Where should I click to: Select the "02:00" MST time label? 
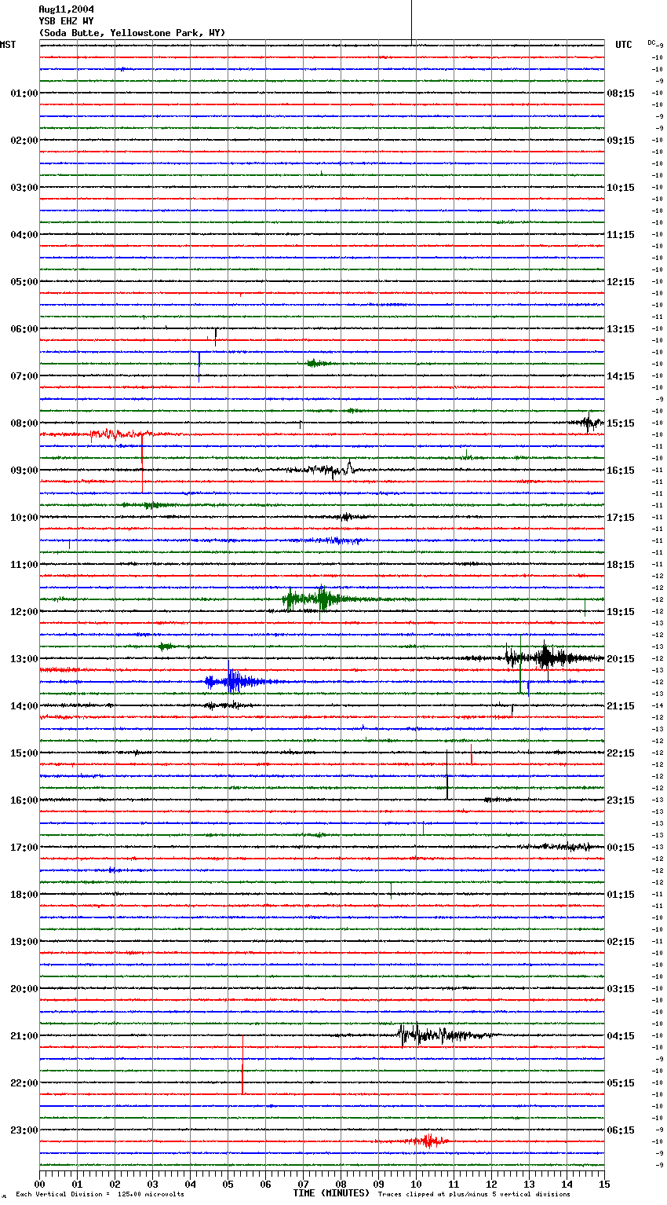coord(24,141)
